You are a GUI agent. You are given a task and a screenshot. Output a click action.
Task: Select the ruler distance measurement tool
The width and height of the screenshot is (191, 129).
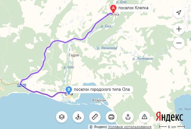click(x=95, y=117)
